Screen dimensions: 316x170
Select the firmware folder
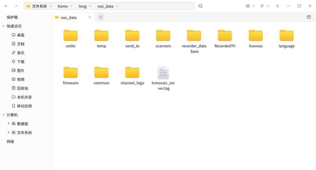click(x=70, y=76)
